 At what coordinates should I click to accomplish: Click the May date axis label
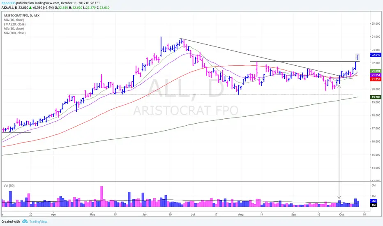[92, 214]
